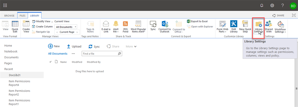Open Item Permissions Report4

click(x=19, y=83)
